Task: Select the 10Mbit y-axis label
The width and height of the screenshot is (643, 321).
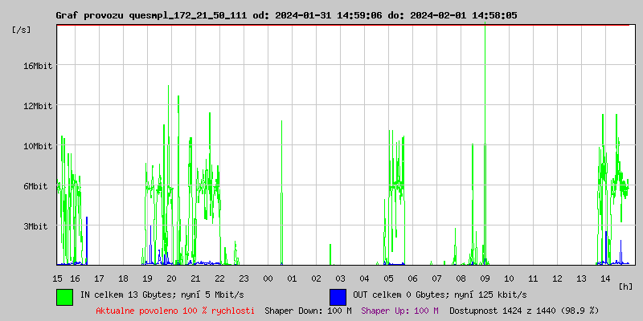Action: click(38, 146)
